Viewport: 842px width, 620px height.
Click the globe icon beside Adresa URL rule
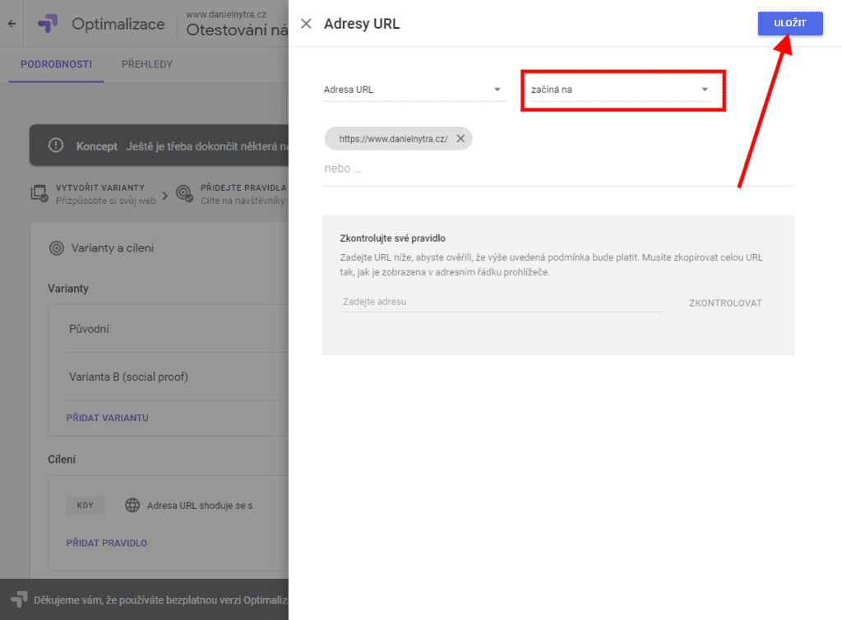click(132, 505)
